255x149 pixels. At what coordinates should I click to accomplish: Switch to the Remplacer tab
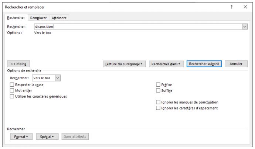38,18
